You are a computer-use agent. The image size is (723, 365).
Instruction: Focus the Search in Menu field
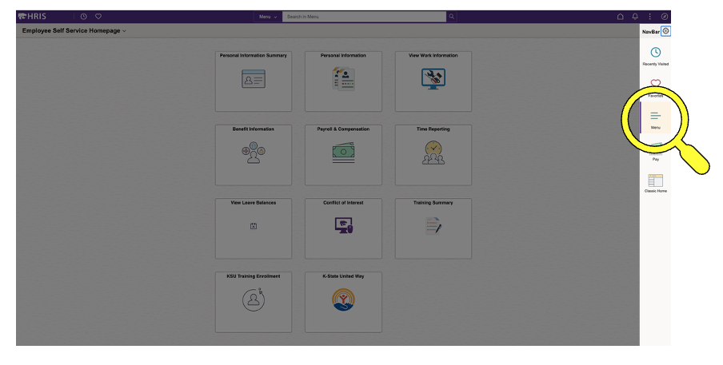364,17
